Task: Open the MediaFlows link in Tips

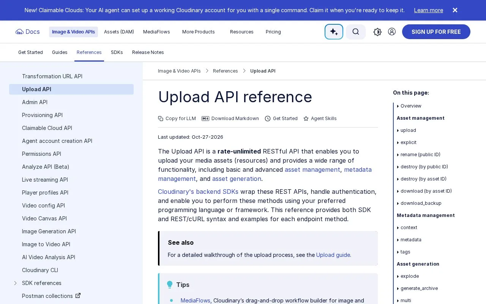Action: point(195,301)
